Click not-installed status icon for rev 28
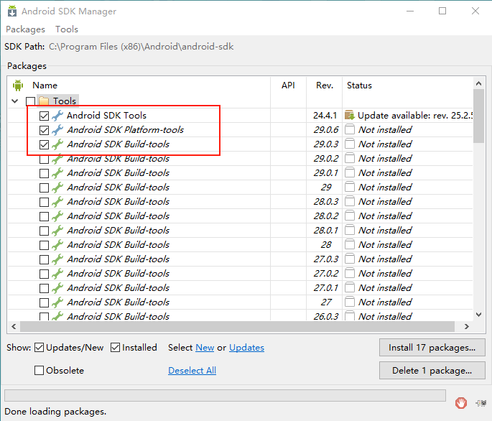 point(350,244)
